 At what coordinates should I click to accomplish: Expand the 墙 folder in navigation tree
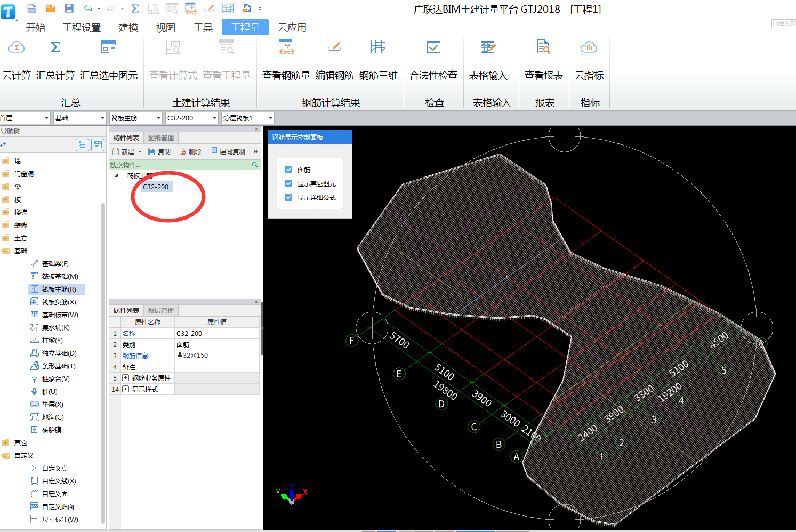pyautogui.click(x=5, y=161)
